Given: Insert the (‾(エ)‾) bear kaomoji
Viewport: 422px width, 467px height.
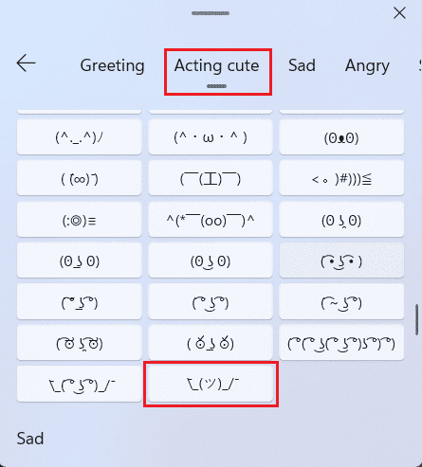Looking at the screenshot, I should pos(211,178).
